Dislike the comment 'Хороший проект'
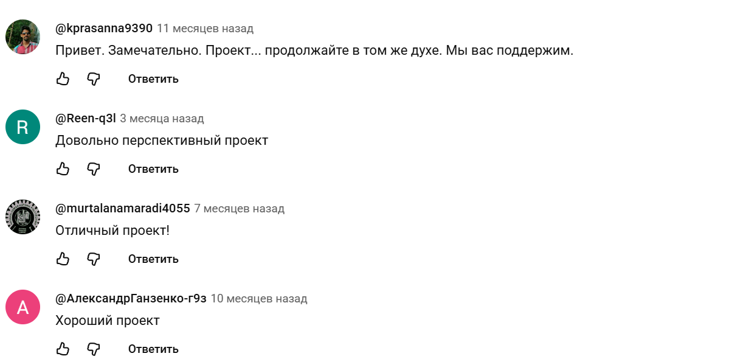This screenshot has width=735, height=359. (93, 349)
